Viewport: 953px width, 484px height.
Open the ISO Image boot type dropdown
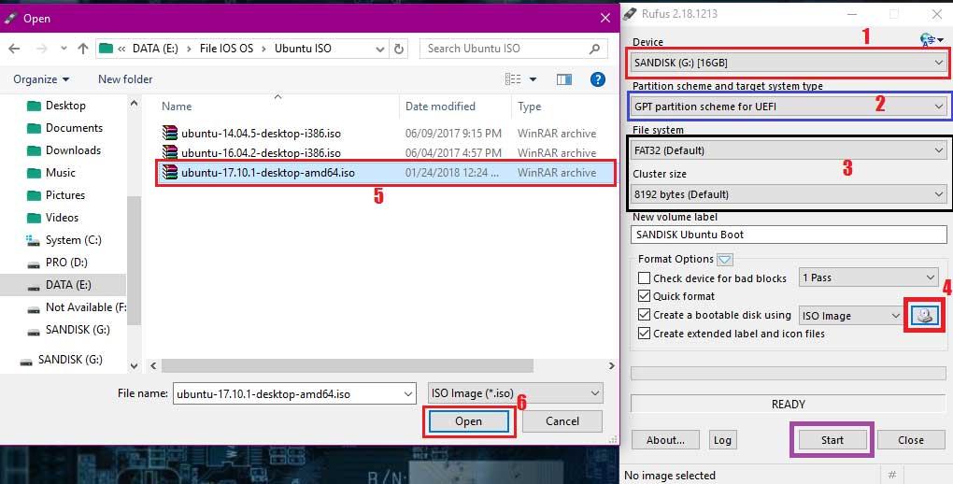(x=850, y=316)
